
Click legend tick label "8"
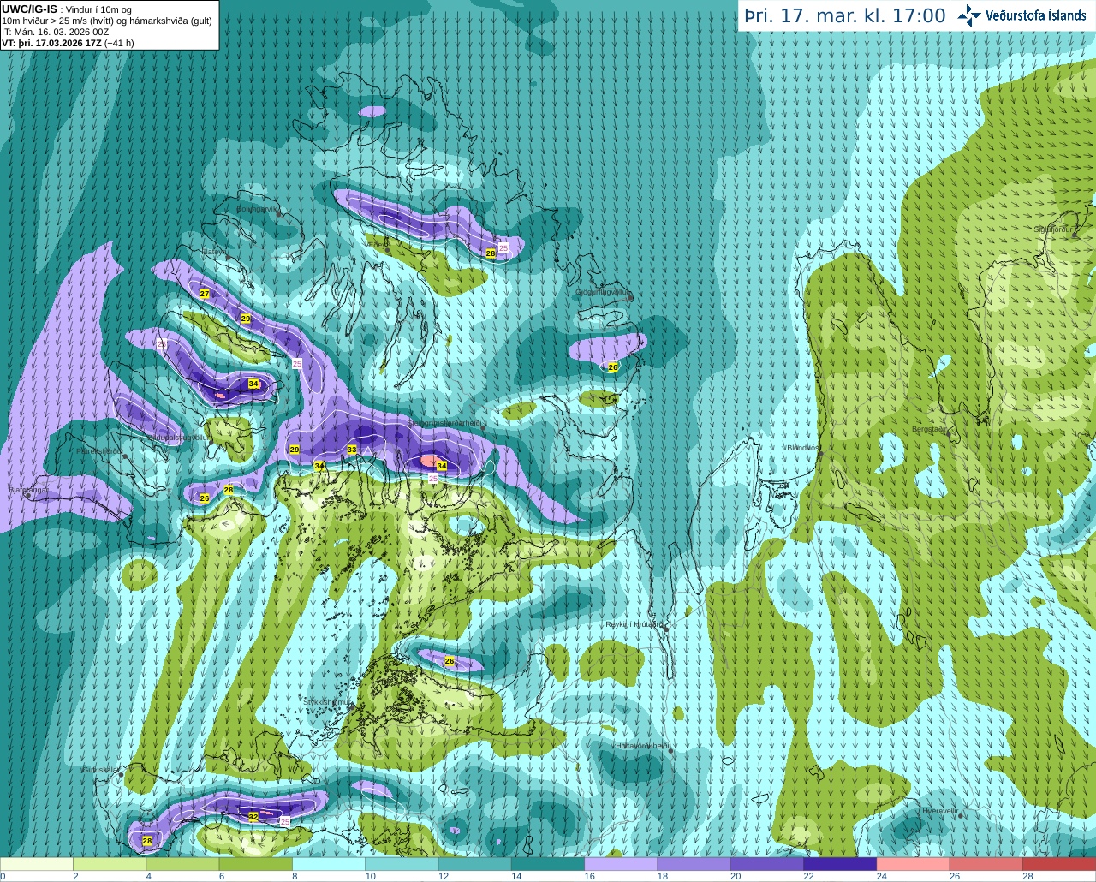pyautogui.click(x=295, y=876)
